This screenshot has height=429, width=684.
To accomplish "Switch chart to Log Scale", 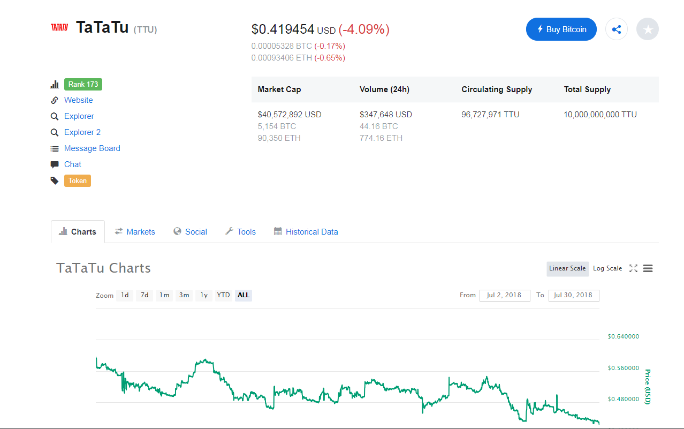I will (607, 268).
